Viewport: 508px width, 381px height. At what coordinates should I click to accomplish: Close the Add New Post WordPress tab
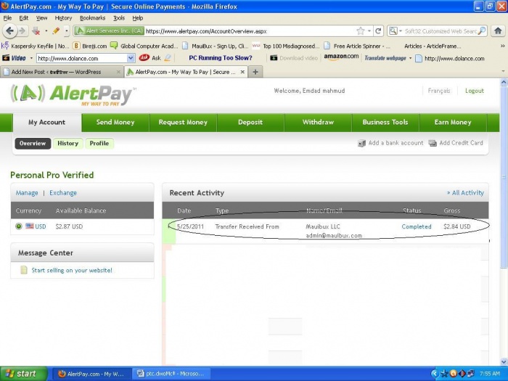point(118,72)
